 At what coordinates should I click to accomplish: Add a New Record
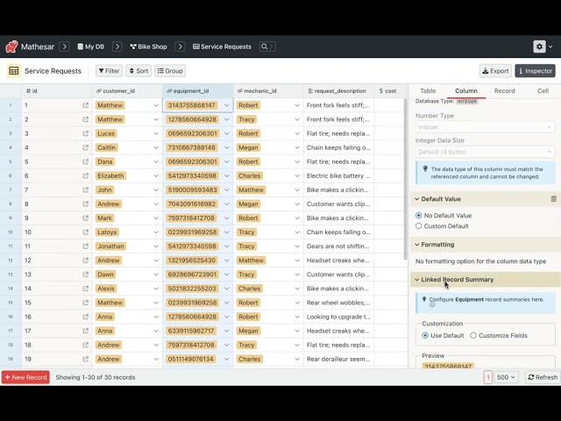click(x=25, y=377)
